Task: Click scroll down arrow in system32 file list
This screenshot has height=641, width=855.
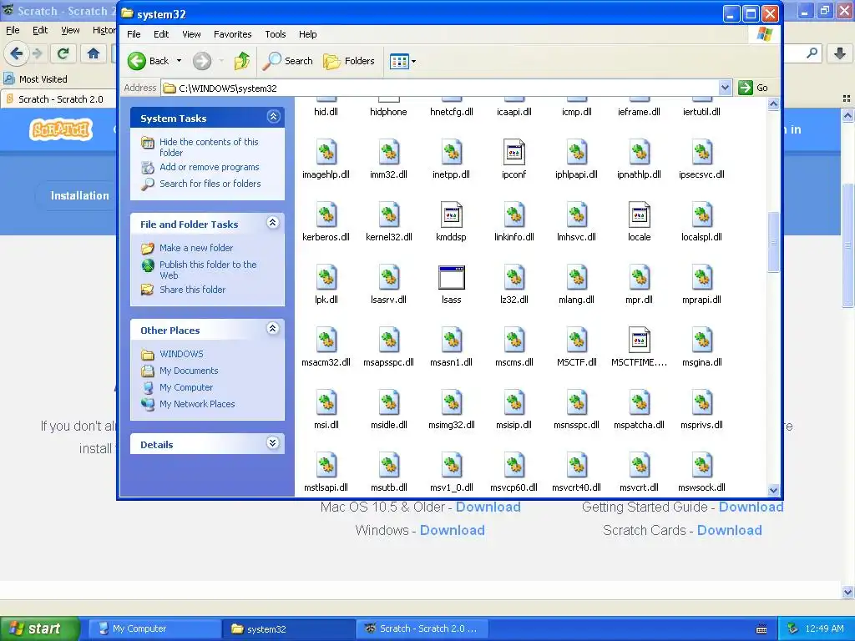Action: click(x=773, y=490)
